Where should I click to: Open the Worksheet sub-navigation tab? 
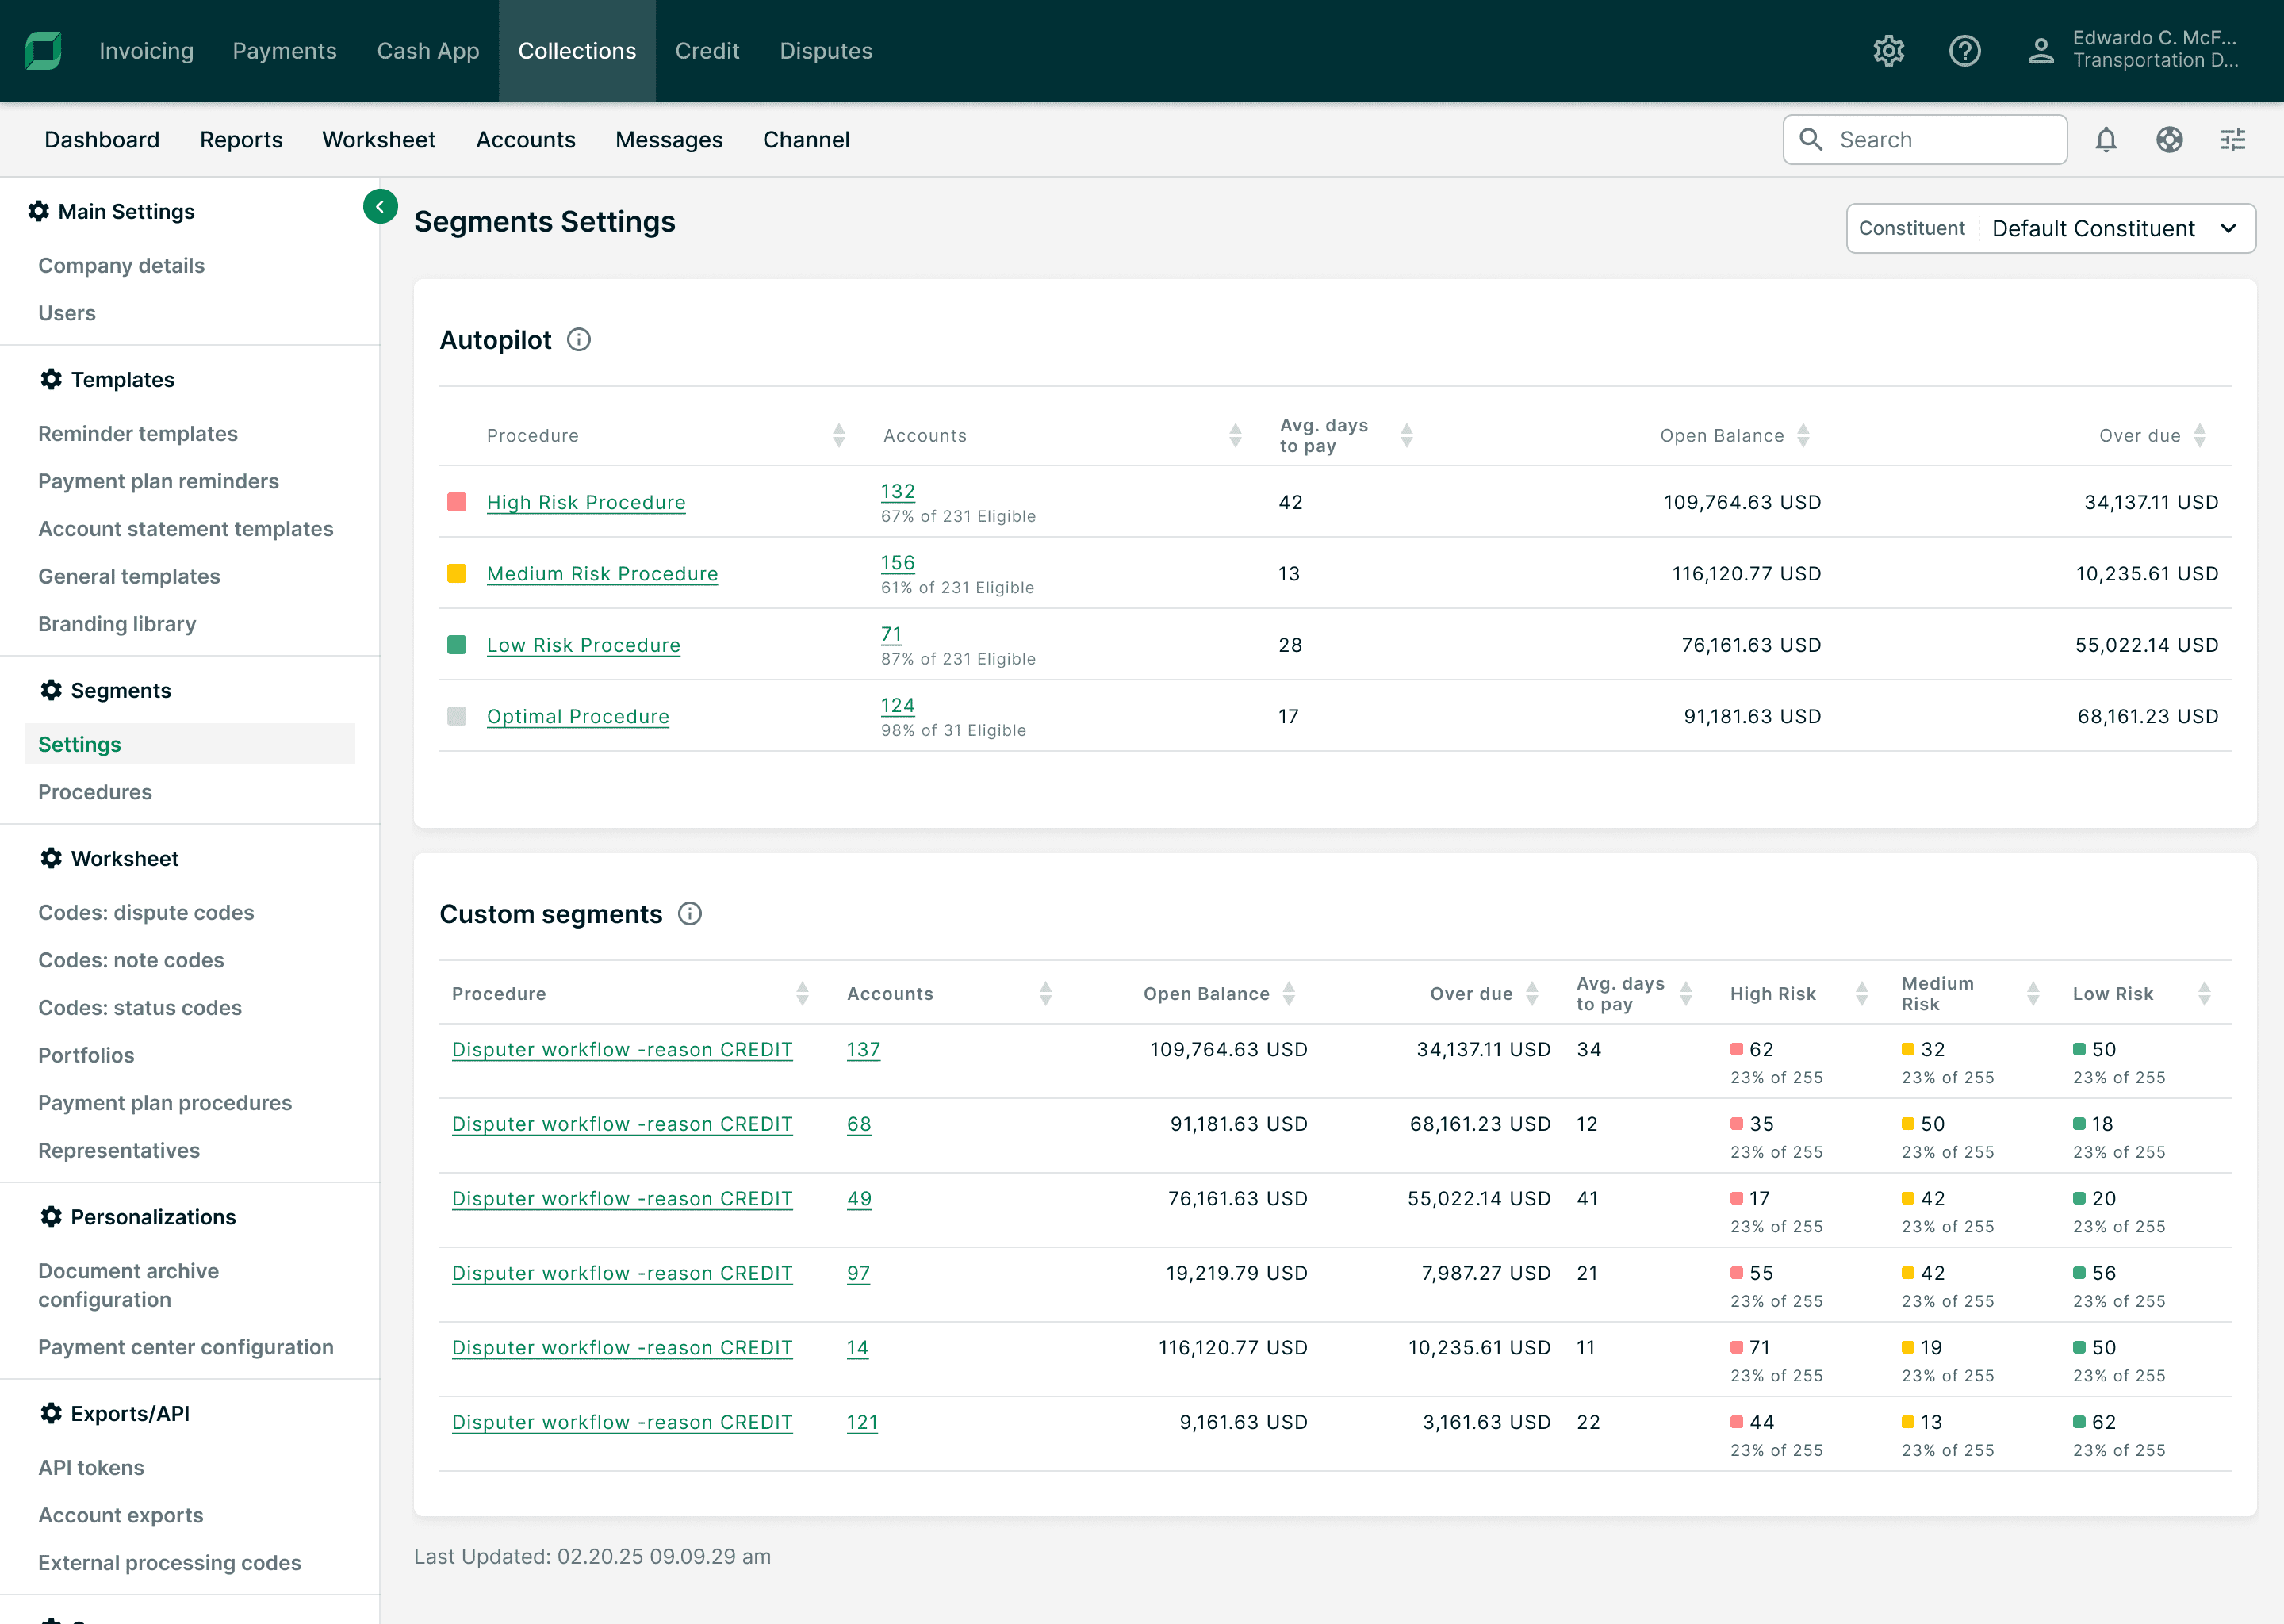pyautogui.click(x=378, y=140)
